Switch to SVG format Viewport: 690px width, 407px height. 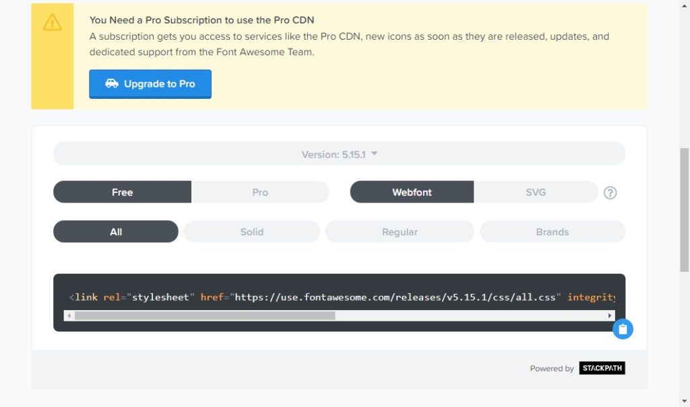[536, 192]
